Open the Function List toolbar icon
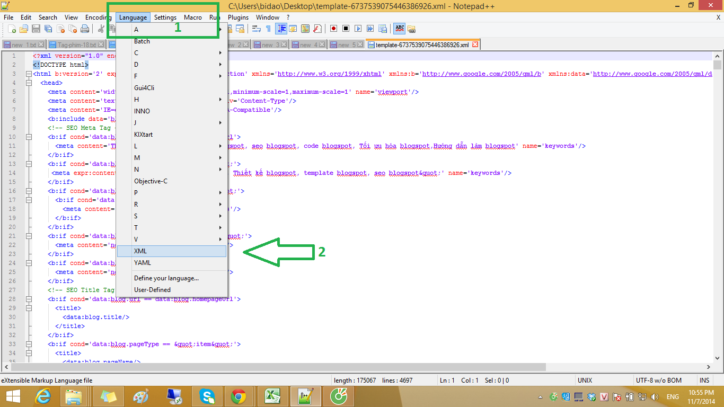Viewport: 724px width, 407px height. click(317, 29)
